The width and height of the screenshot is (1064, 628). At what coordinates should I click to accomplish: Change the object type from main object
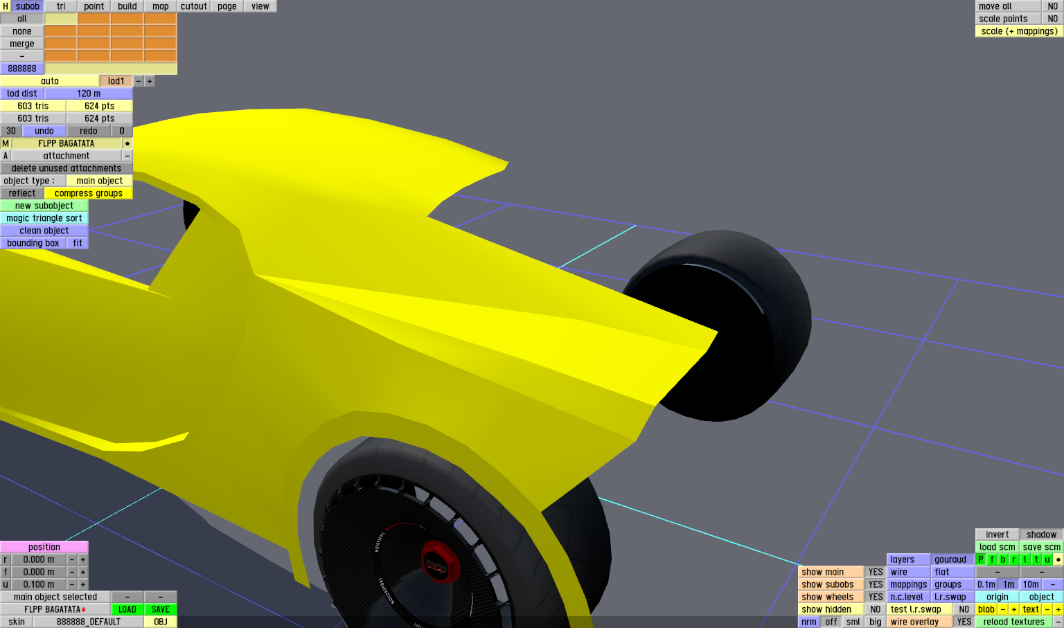[x=100, y=181]
